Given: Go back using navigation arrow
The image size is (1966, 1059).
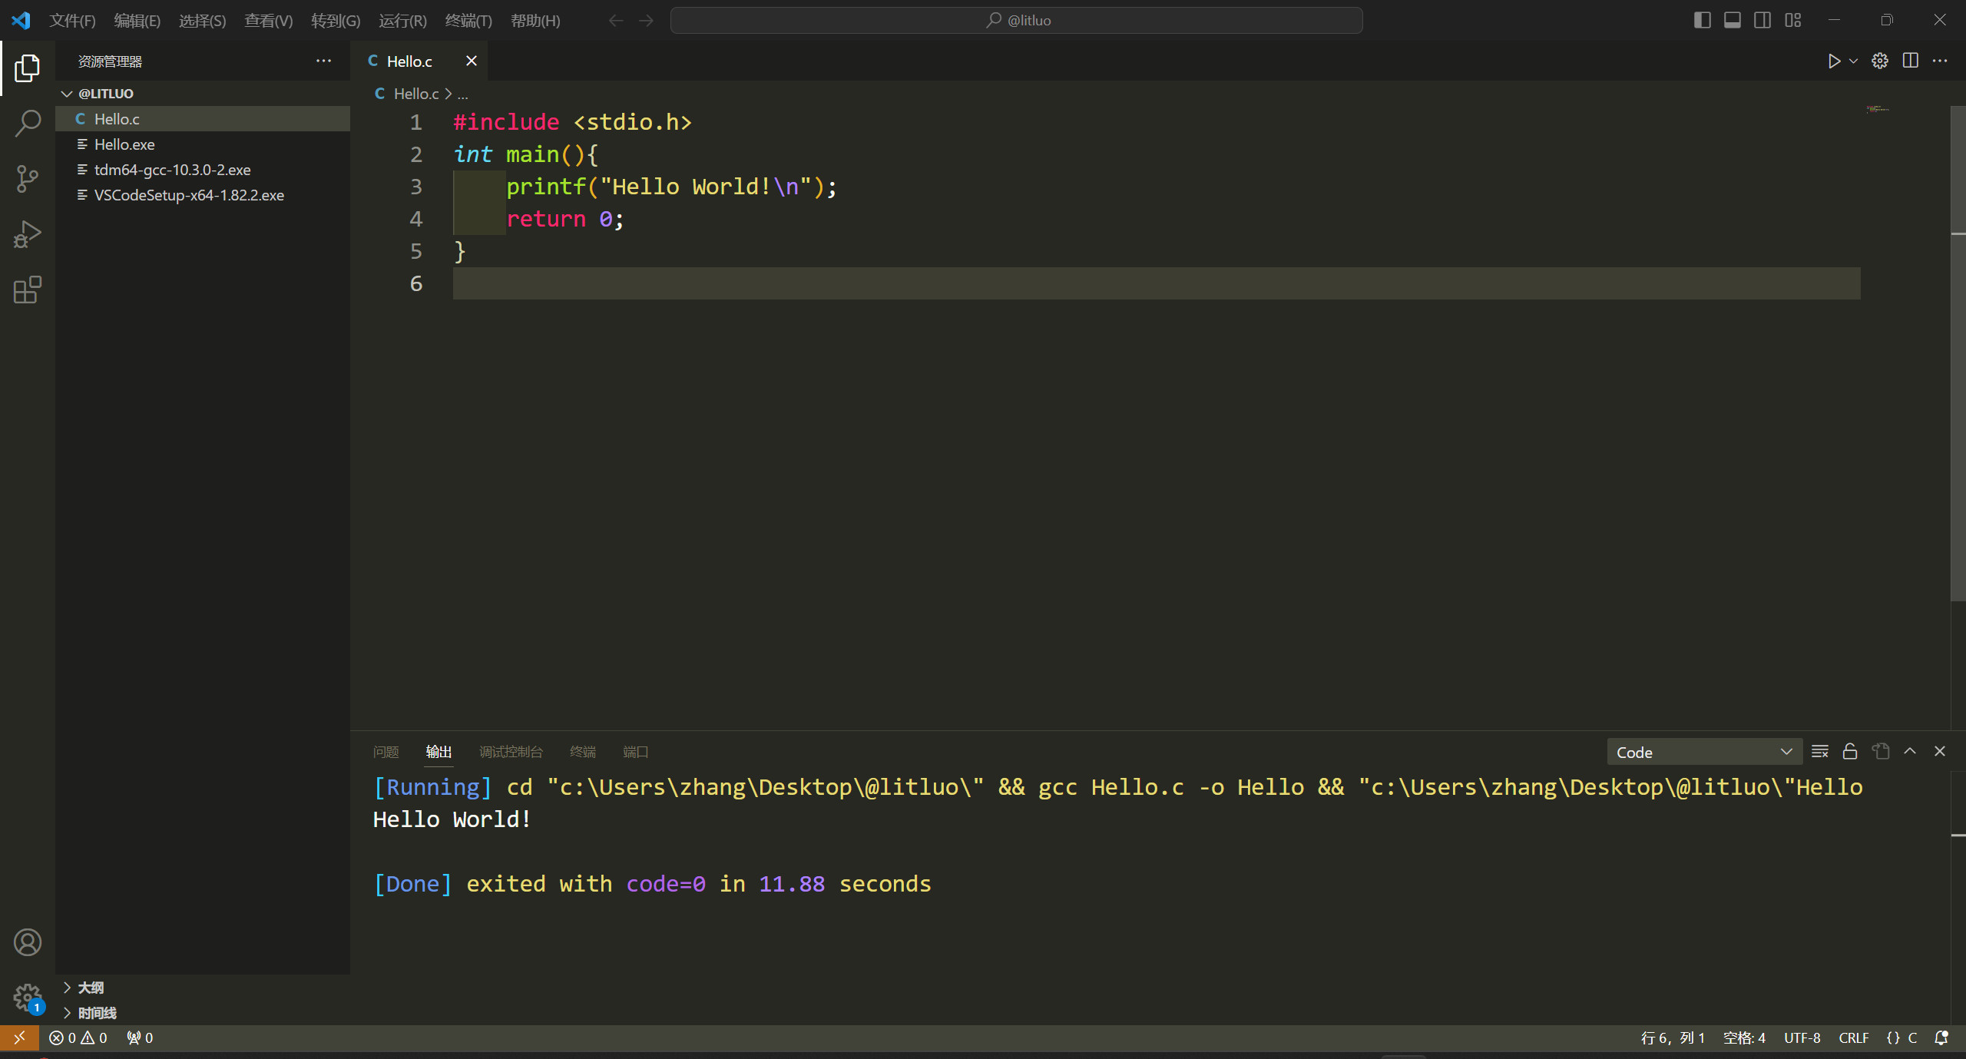Looking at the screenshot, I should click(616, 20).
